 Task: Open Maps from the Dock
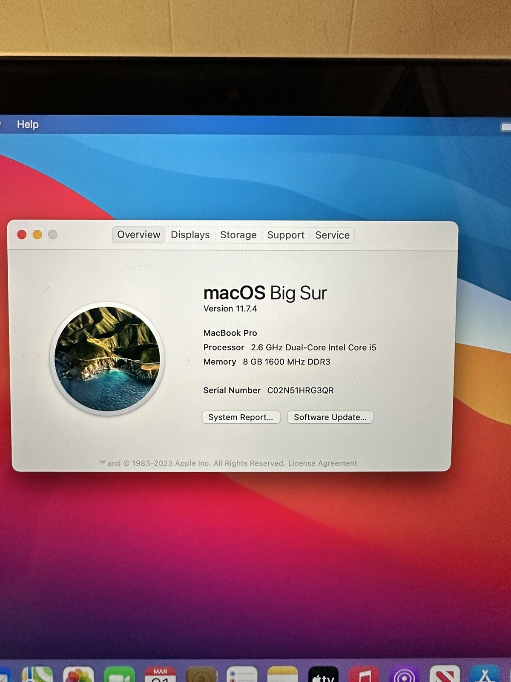(37, 675)
